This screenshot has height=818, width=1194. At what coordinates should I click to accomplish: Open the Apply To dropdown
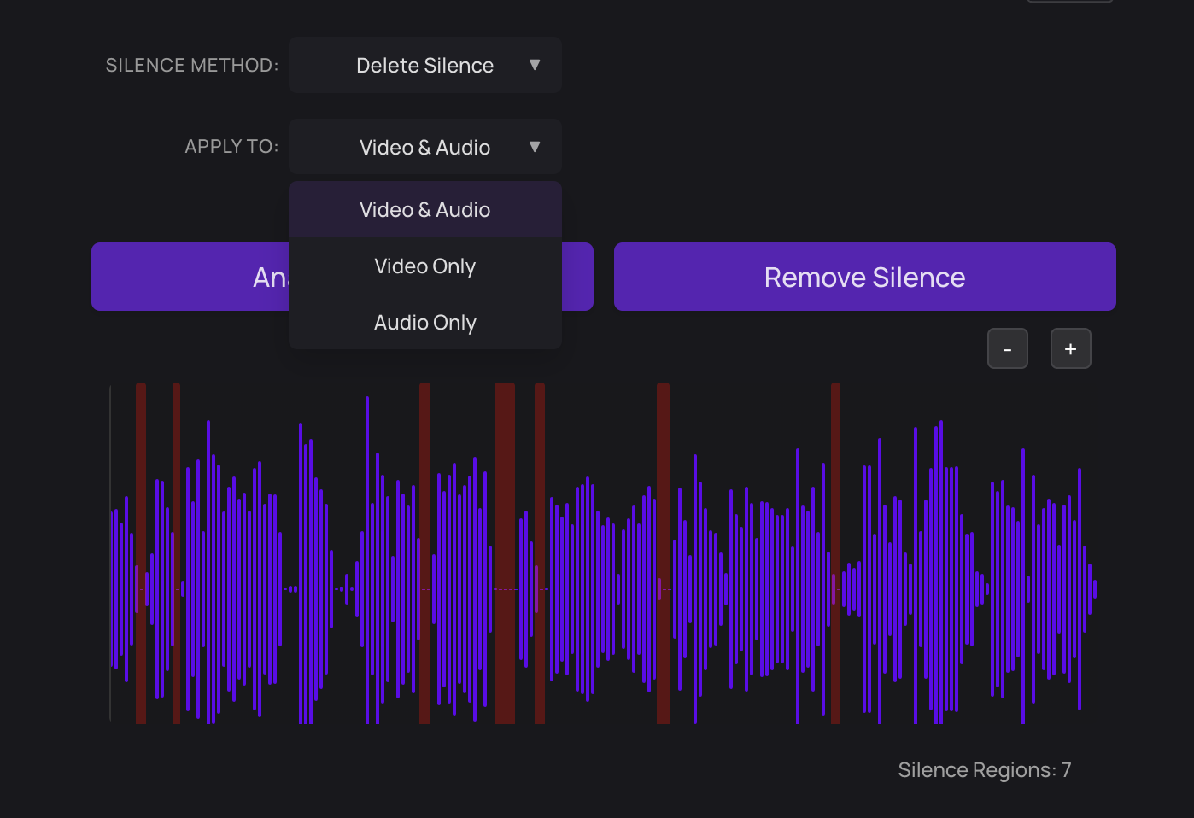(424, 146)
